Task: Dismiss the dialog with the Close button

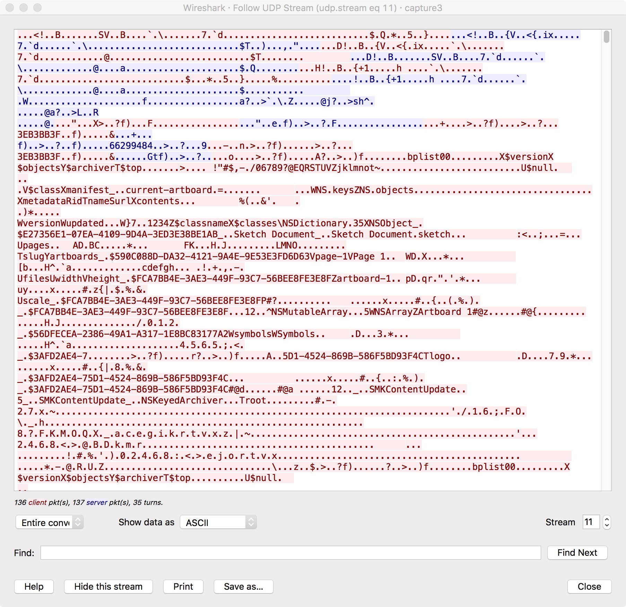Action: [589, 587]
